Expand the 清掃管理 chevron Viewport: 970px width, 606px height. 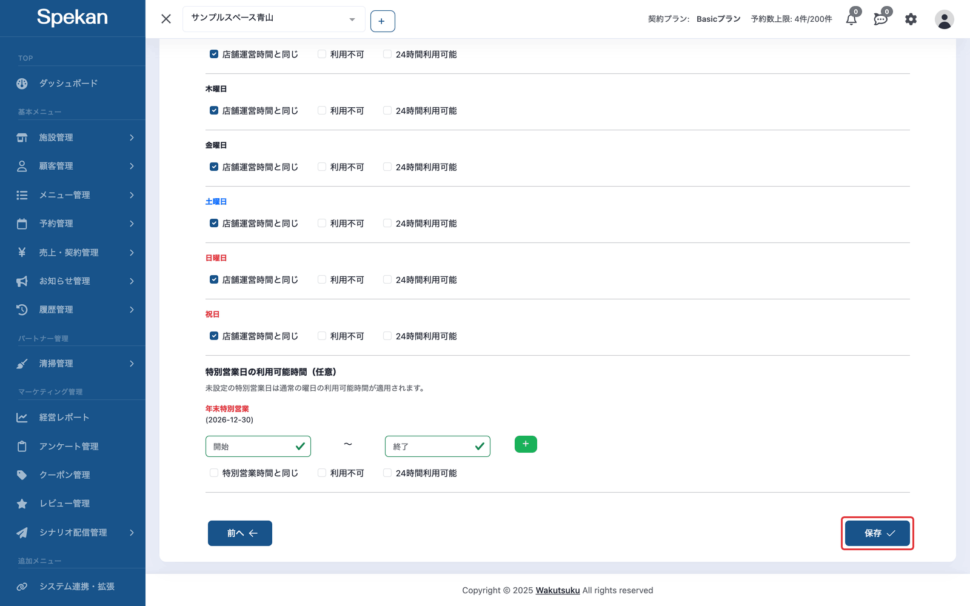[x=132, y=364]
